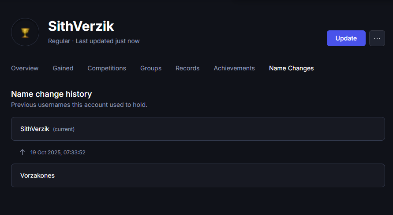The image size is (393, 215).
Task: Switch to the Overview tab
Action: [x=25, y=68]
